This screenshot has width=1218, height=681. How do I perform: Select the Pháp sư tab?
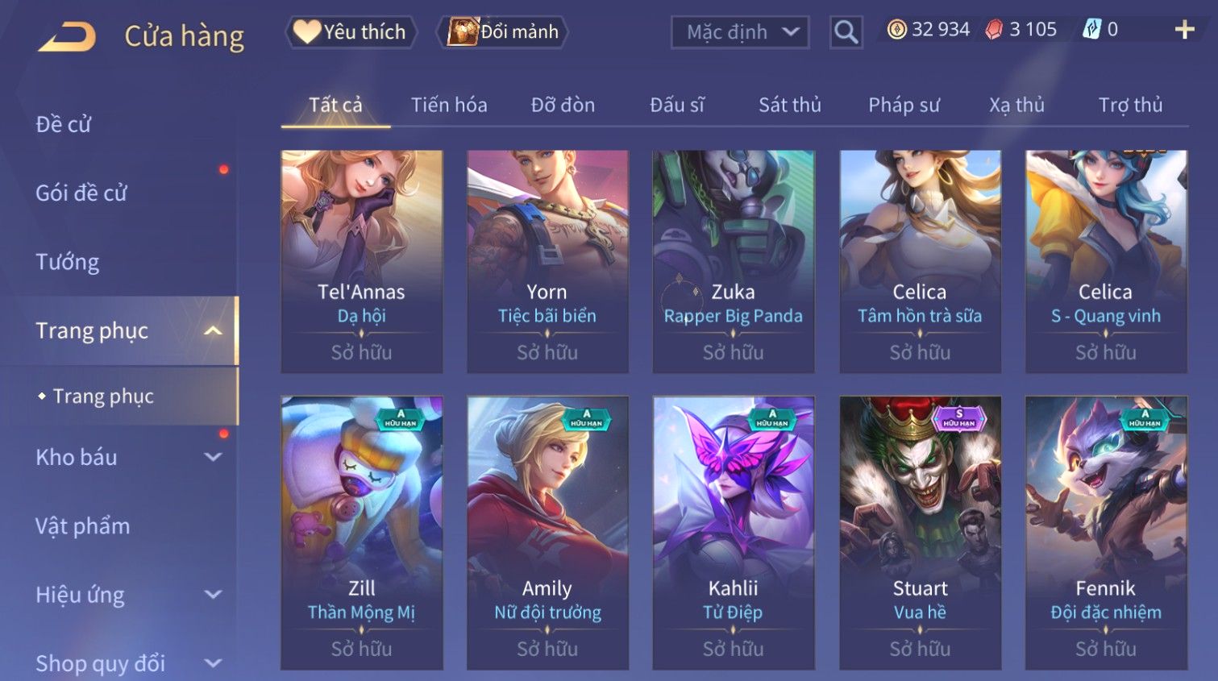tap(904, 105)
